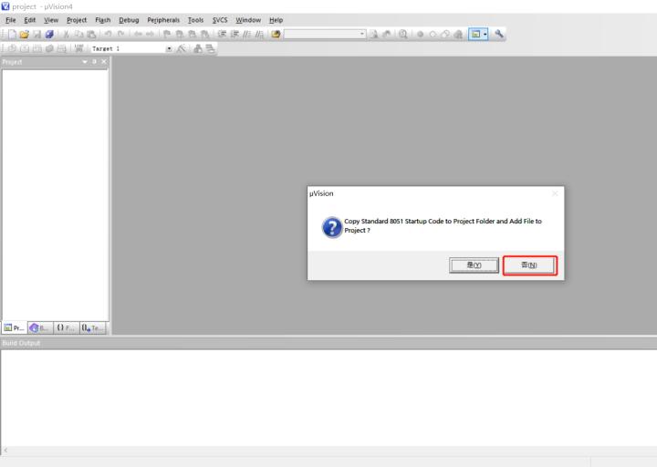Click the Open file folder icon

(x=25, y=35)
